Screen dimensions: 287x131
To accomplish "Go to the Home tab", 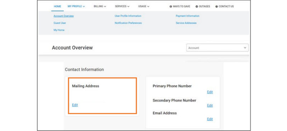I will [x=57, y=6].
